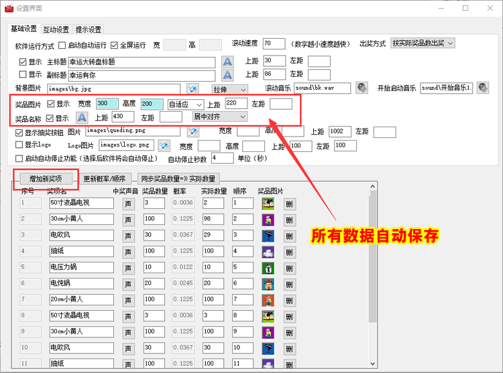Enable 启动自动停止功能 checkbox
Viewport: 503px width, 373px height.
[19, 159]
